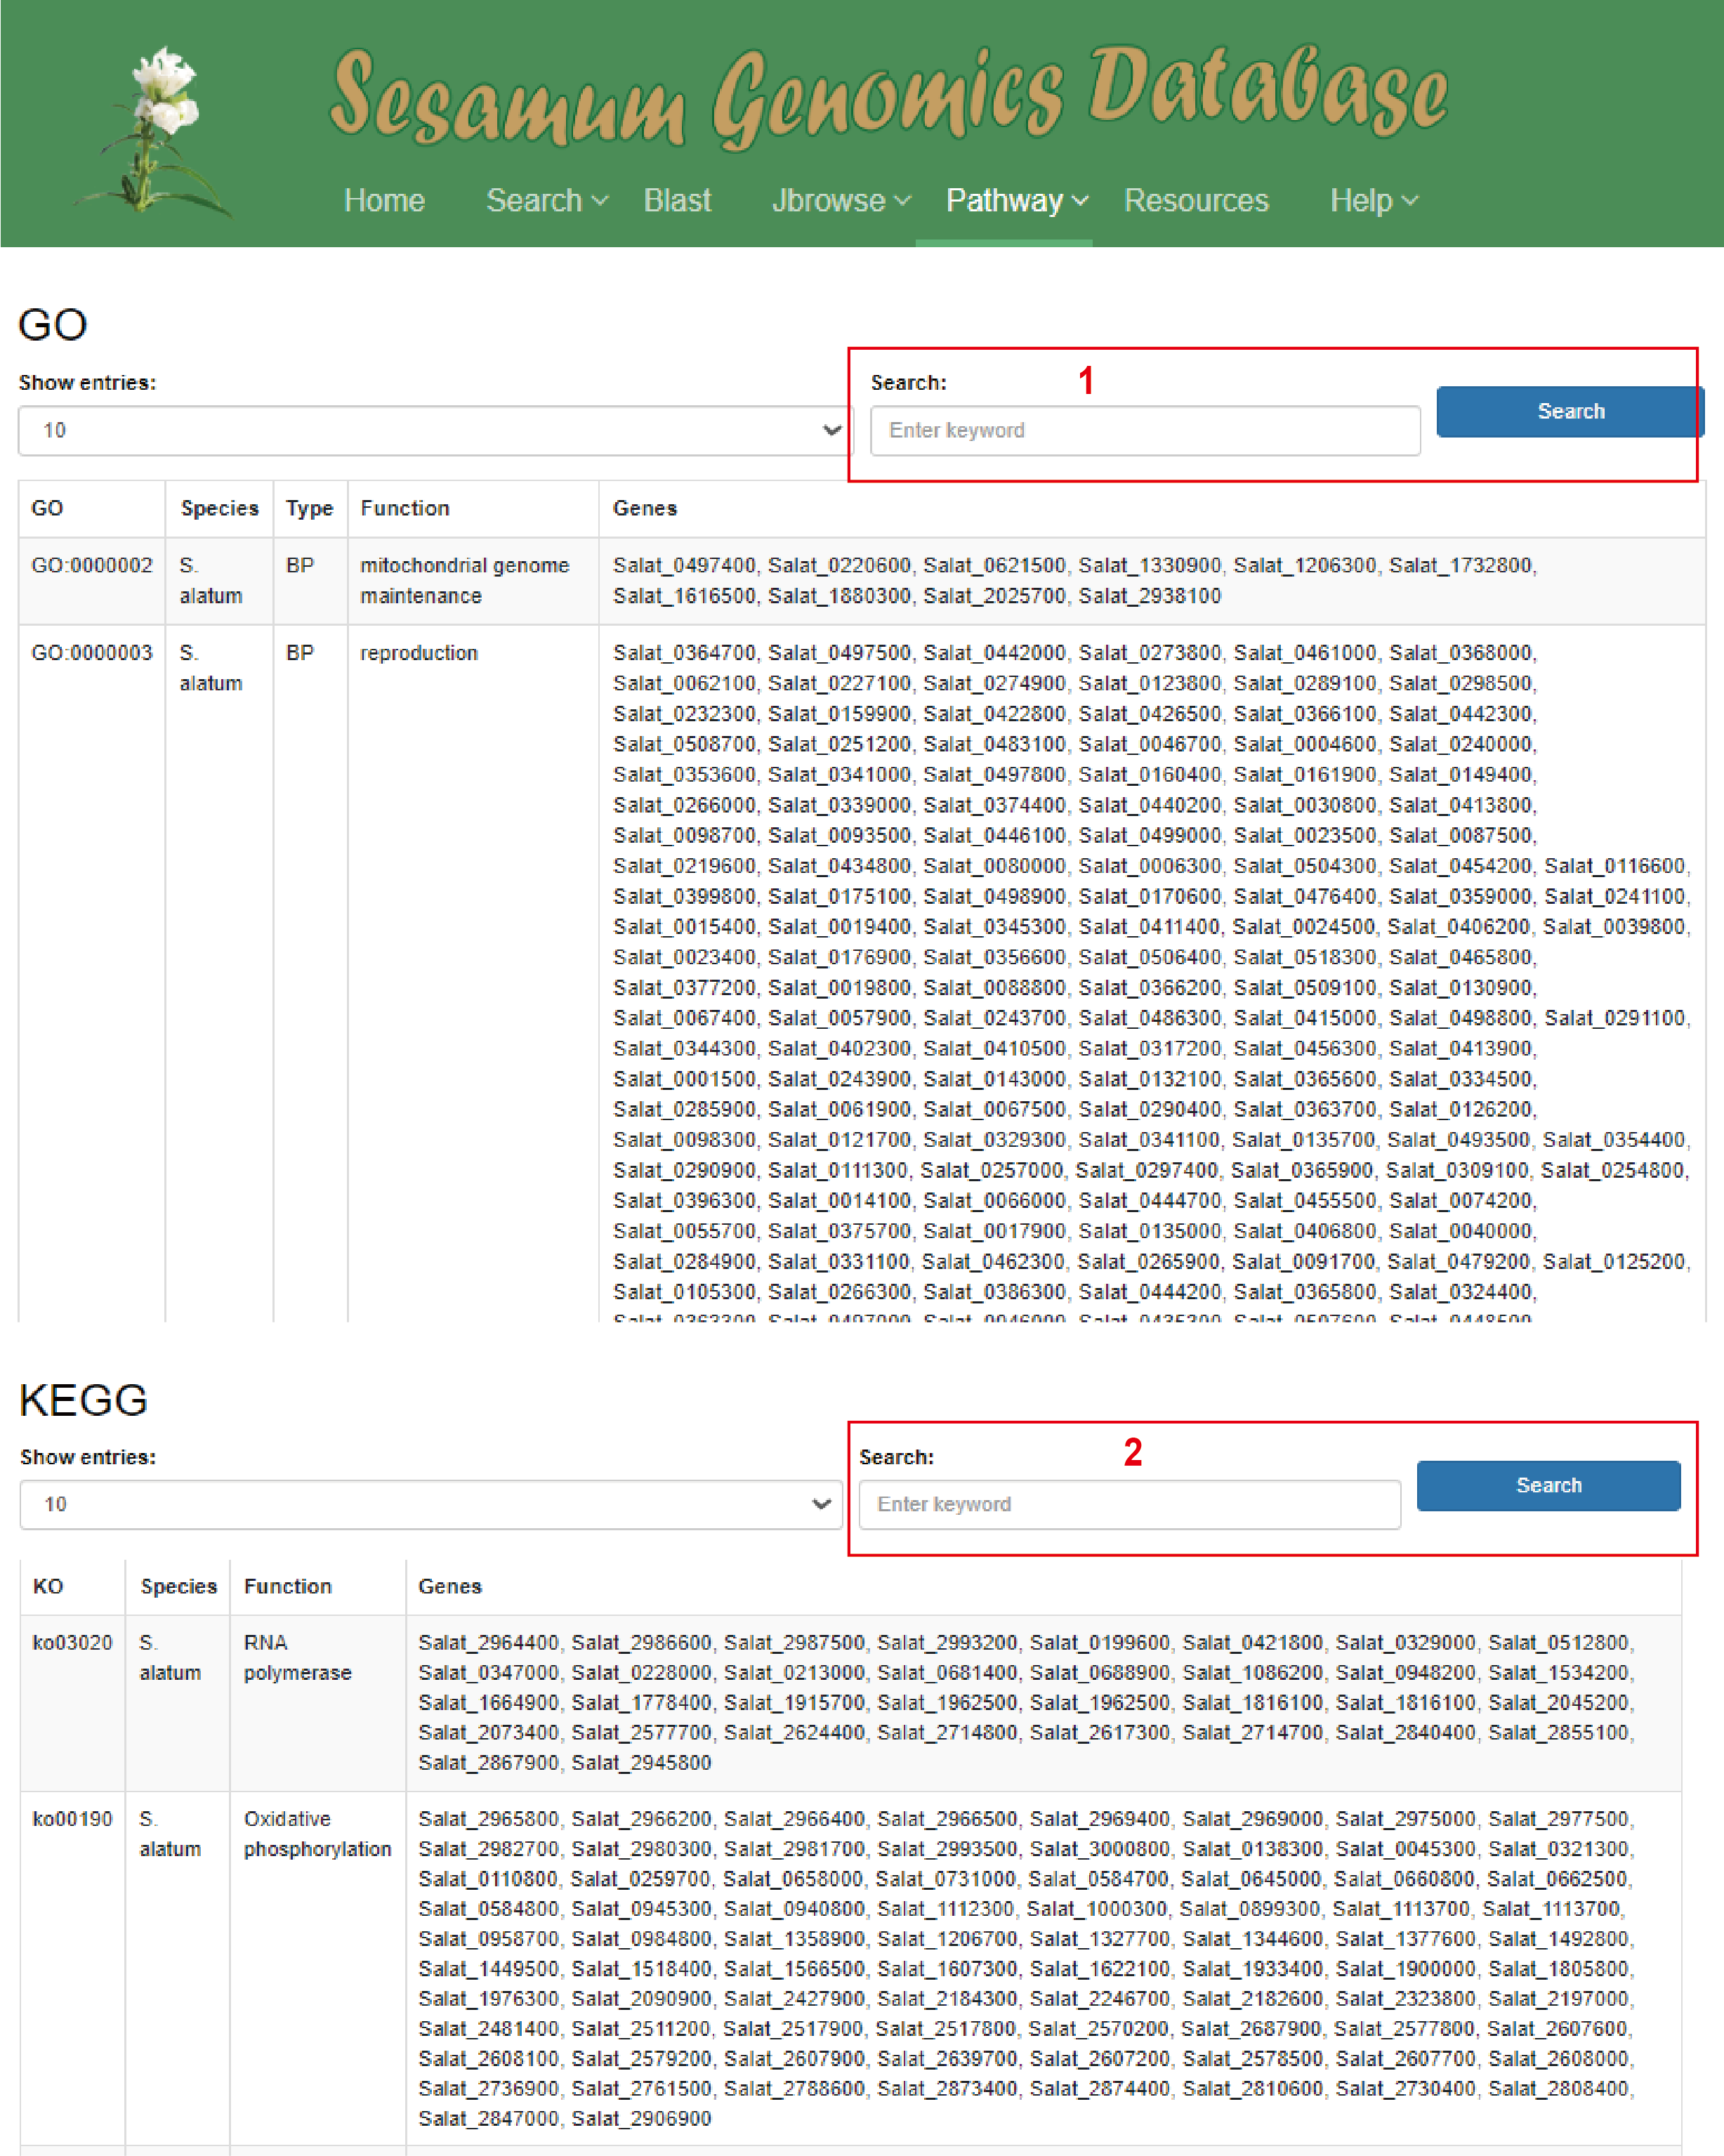
Task: Expand the Search navigation dropdown
Action: tap(546, 201)
